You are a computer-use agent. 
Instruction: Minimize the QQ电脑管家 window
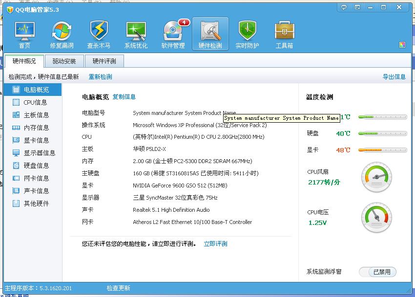(370, 7)
